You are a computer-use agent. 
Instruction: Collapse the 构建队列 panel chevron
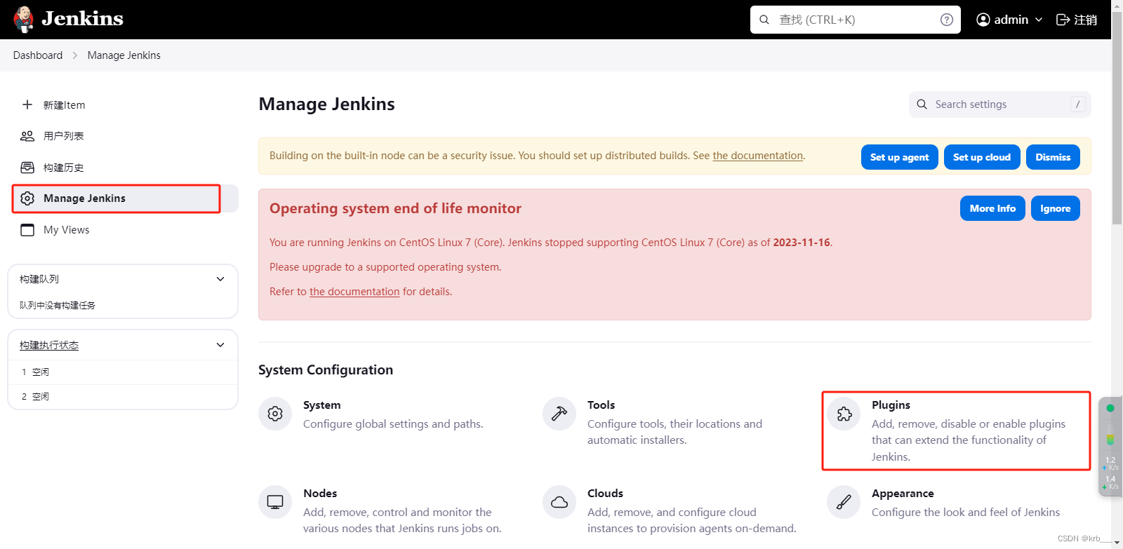(220, 279)
